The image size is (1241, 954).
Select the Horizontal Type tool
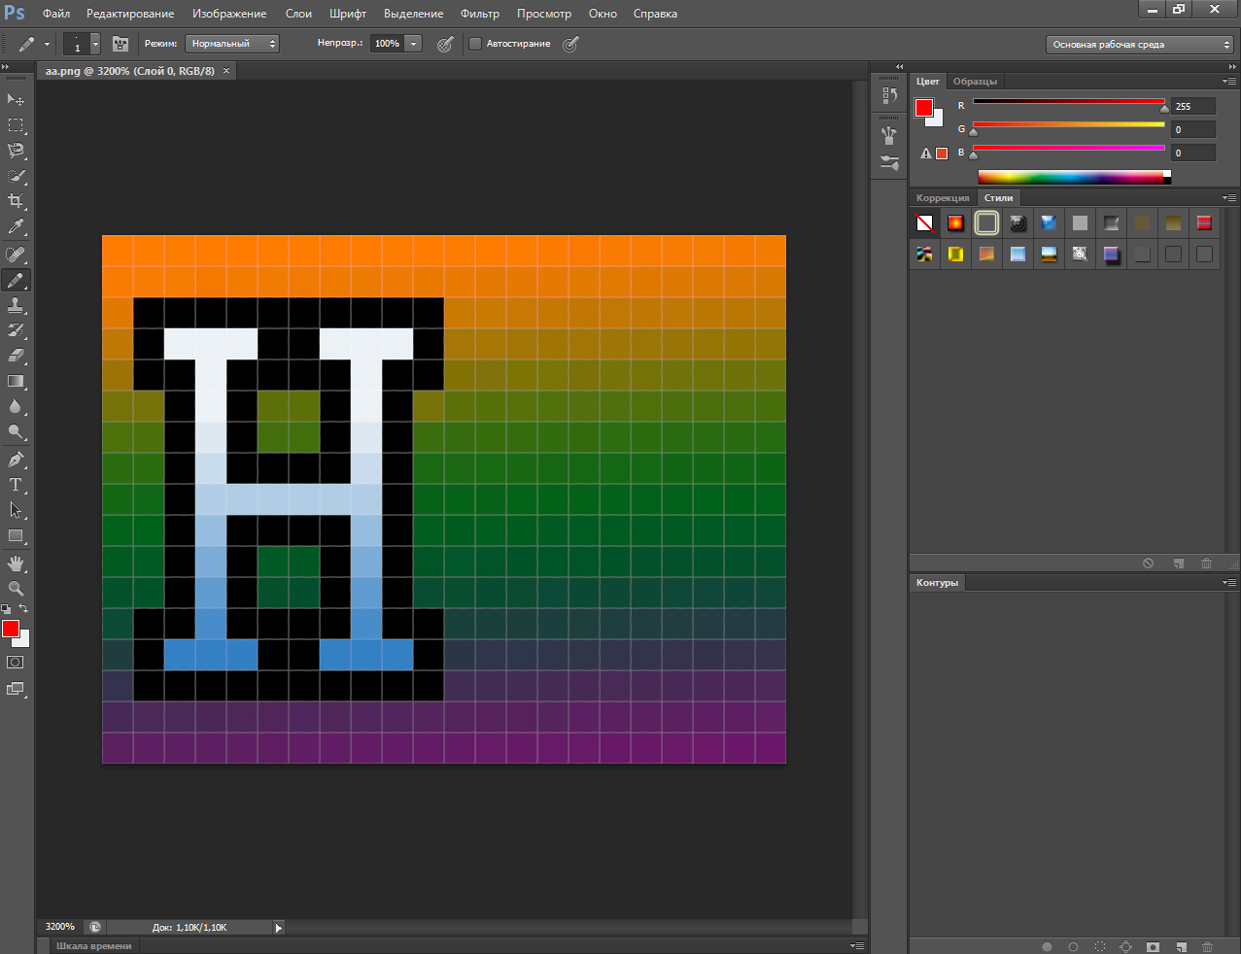[x=16, y=485]
